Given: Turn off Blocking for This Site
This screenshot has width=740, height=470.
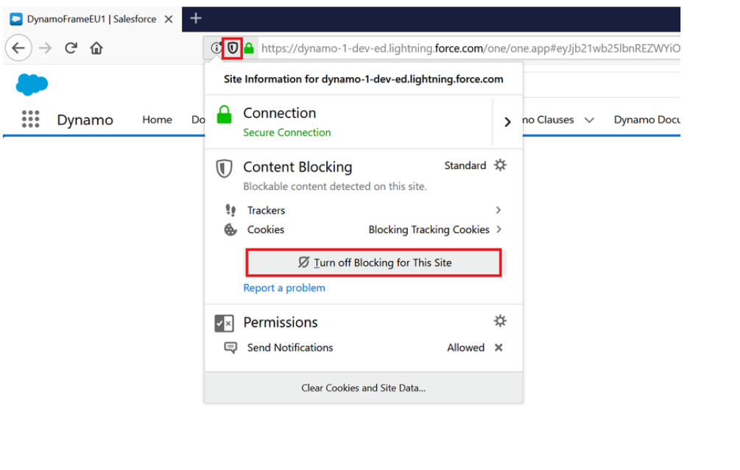Looking at the screenshot, I should [x=374, y=263].
